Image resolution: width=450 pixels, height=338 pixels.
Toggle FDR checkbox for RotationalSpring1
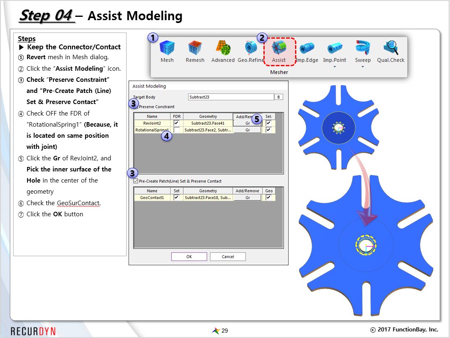coord(176,130)
